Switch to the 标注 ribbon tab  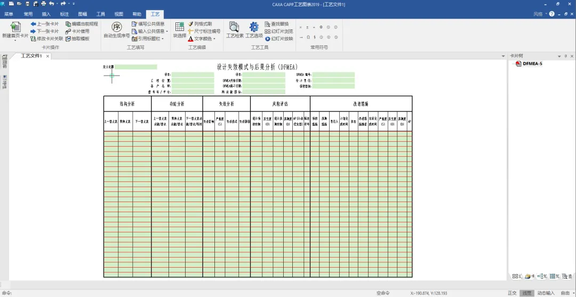coord(65,14)
